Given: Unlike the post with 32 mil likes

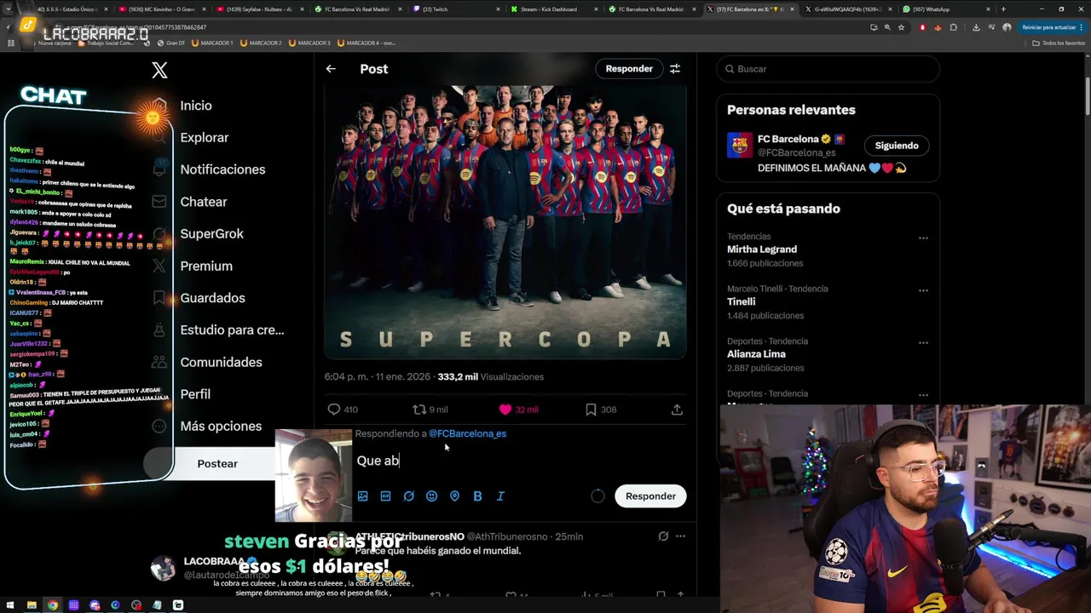Looking at the screenshot, I should click(x=518, y=410).
